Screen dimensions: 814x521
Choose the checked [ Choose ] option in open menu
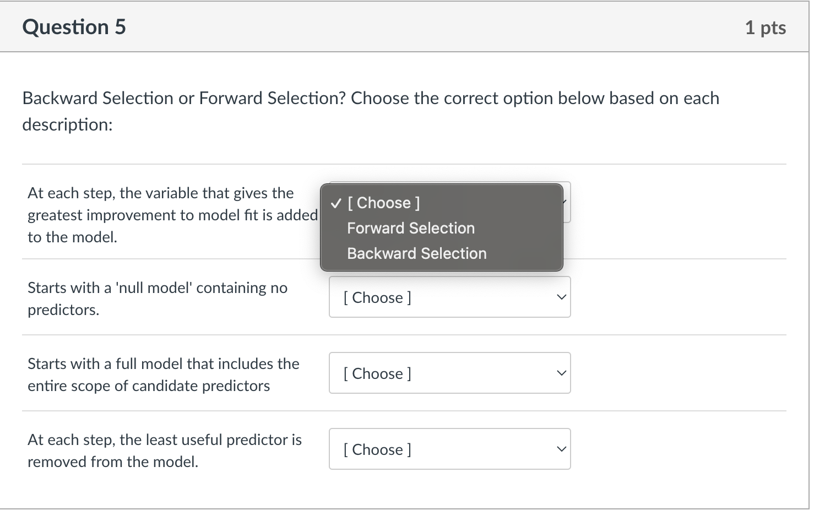(x=383, y=202)
